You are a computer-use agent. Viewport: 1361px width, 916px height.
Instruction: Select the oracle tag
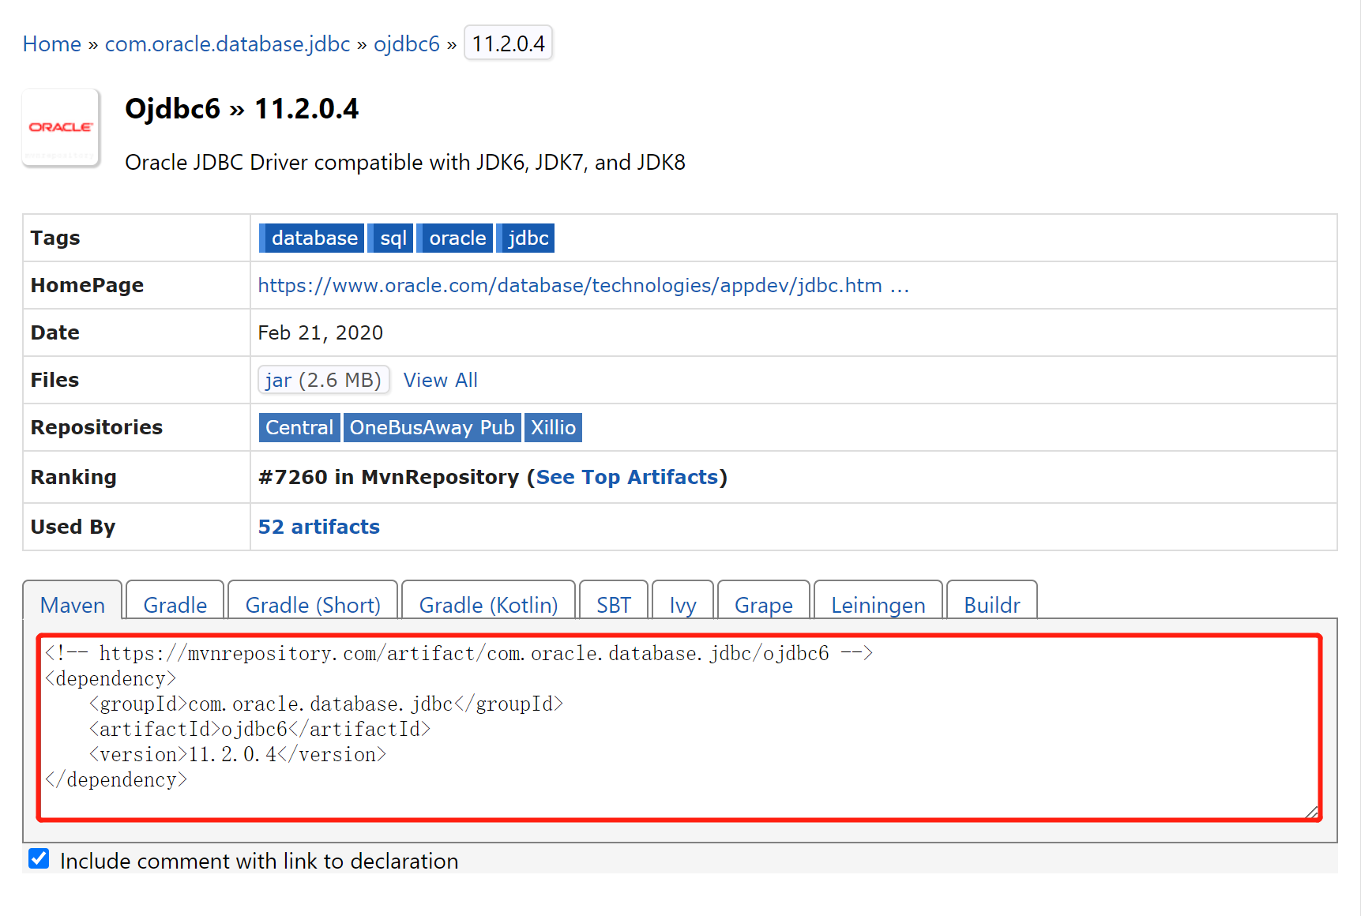pos(454,238)
